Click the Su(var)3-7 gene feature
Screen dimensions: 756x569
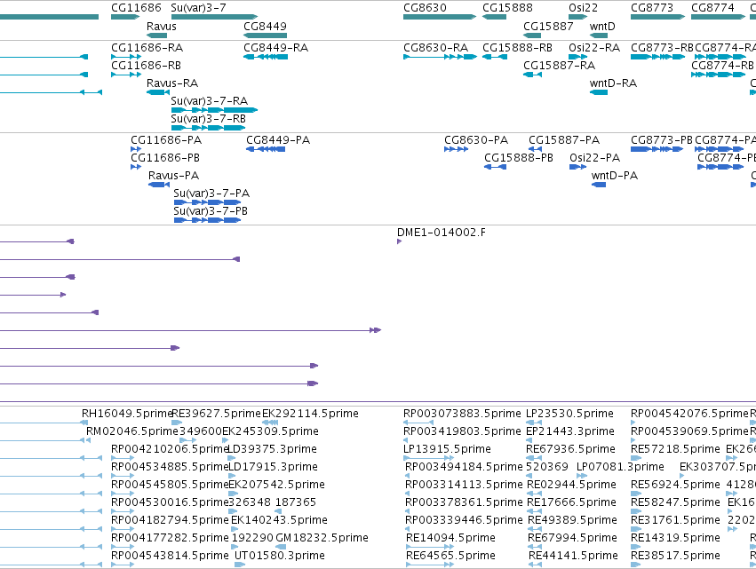[x=215, y=17]
